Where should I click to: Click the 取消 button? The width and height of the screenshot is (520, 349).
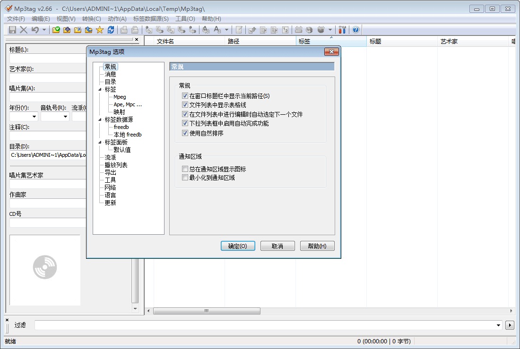point(277,246)
